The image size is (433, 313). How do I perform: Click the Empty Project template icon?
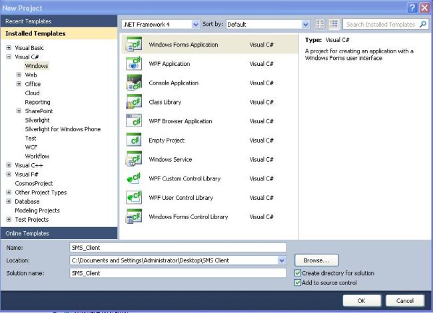[134, 140]
